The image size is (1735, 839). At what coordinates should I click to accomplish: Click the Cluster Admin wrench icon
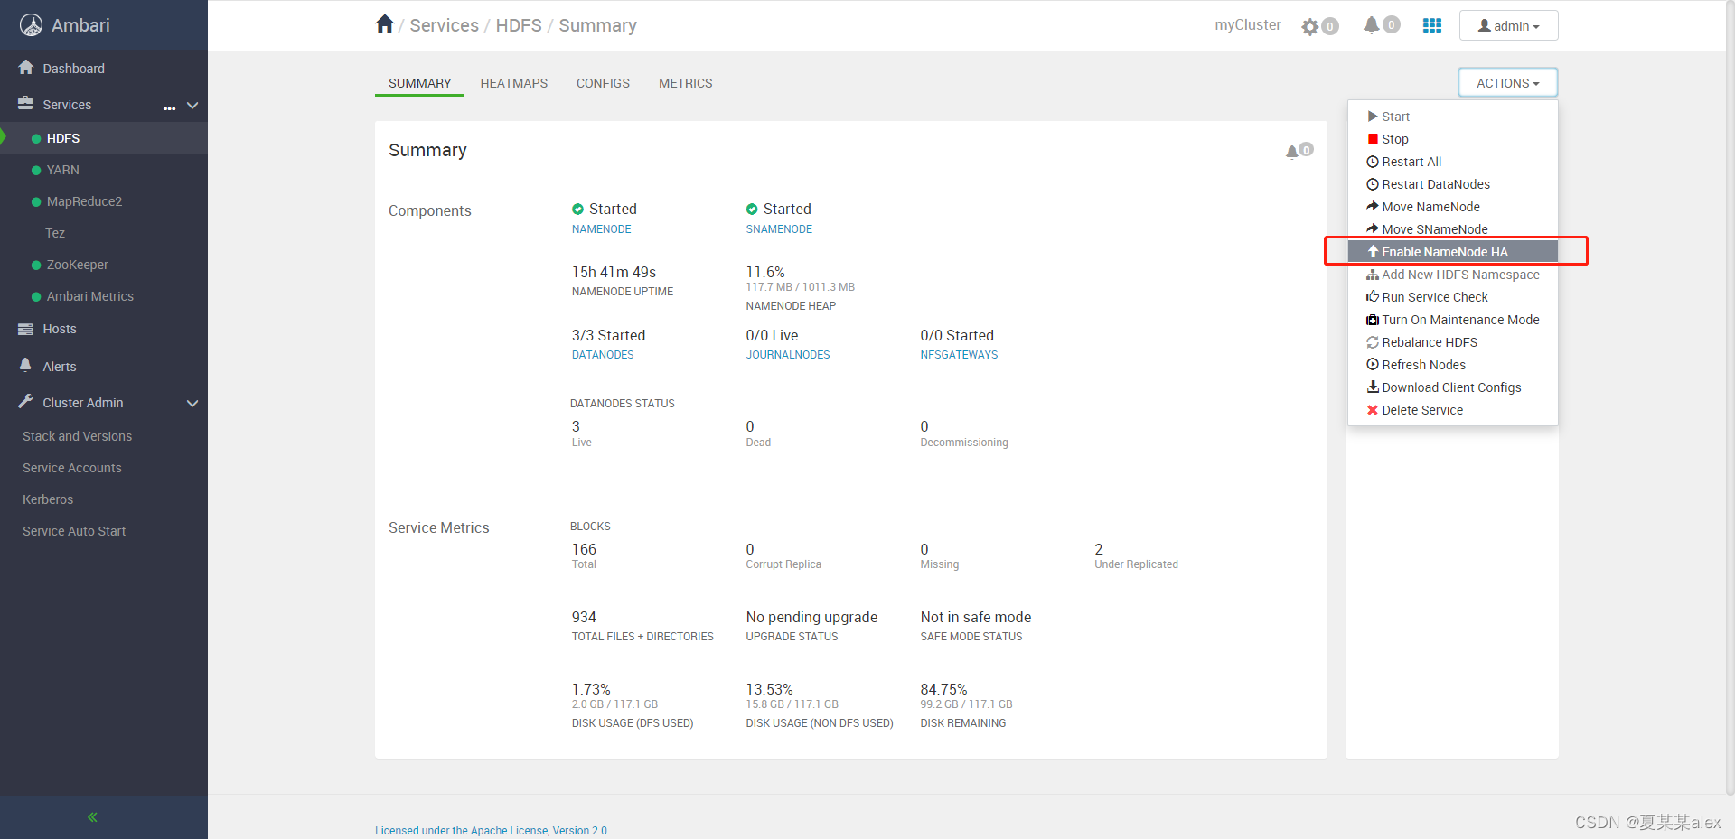pos(25,402)
